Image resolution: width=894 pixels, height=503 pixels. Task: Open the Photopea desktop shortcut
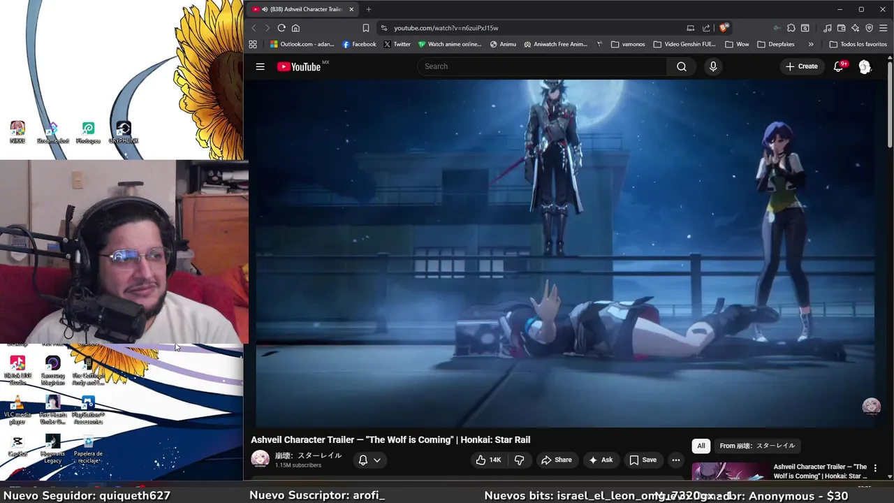[x=88, y=132]
